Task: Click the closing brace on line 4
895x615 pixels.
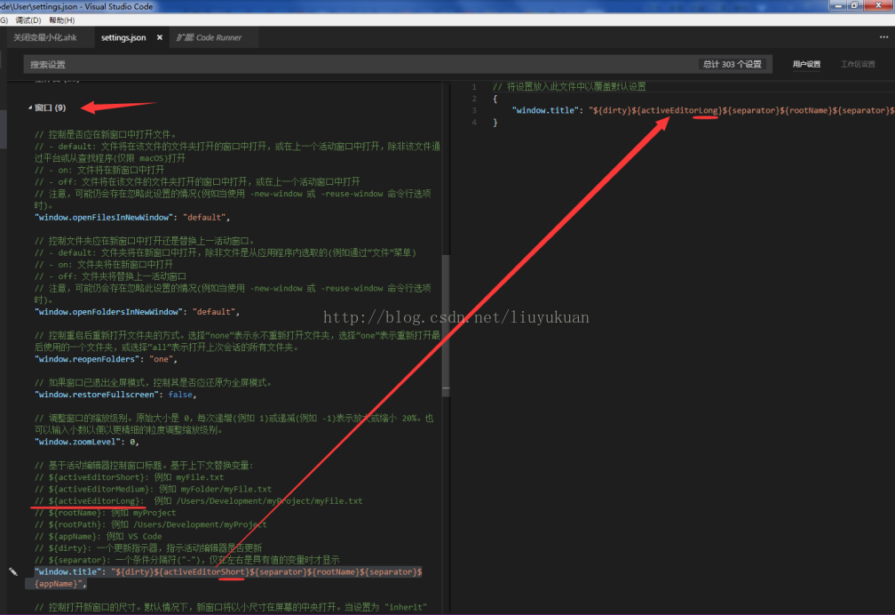Action: (495, 123)
